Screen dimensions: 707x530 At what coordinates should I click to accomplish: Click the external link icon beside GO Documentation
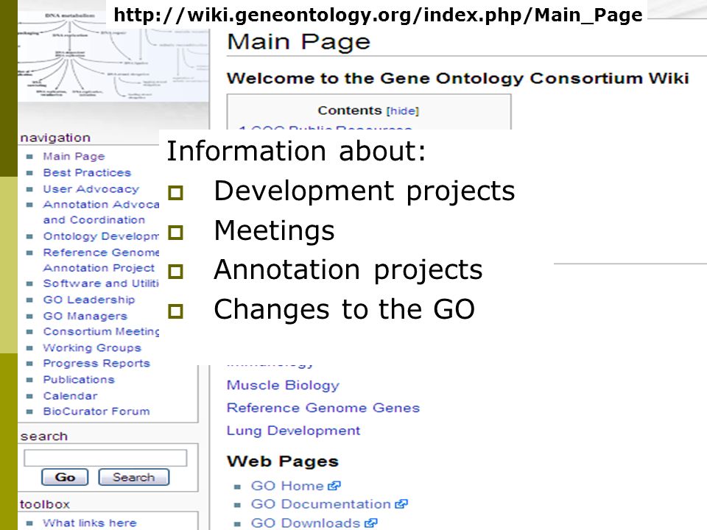tap(401, 504)
